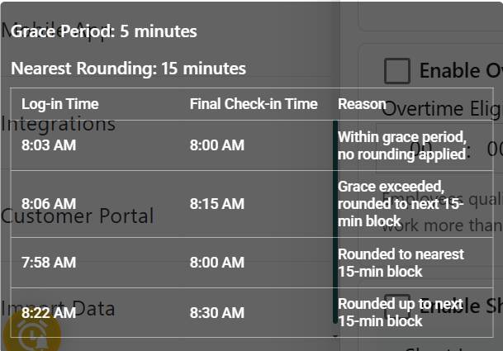Click the Nearest Rounding: 15 minutes text

tap(128, 69)
